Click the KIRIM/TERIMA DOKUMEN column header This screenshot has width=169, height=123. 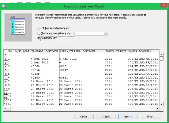pos(82,51)
